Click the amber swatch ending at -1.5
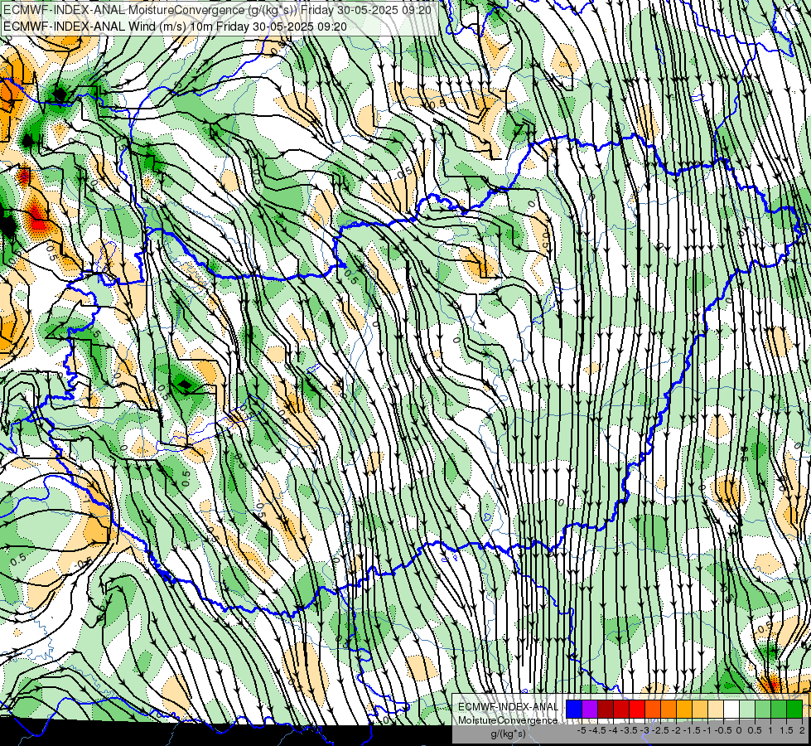The height and width of the screenshot is (746, 811). pyautogui.click(x=684, y=710)
